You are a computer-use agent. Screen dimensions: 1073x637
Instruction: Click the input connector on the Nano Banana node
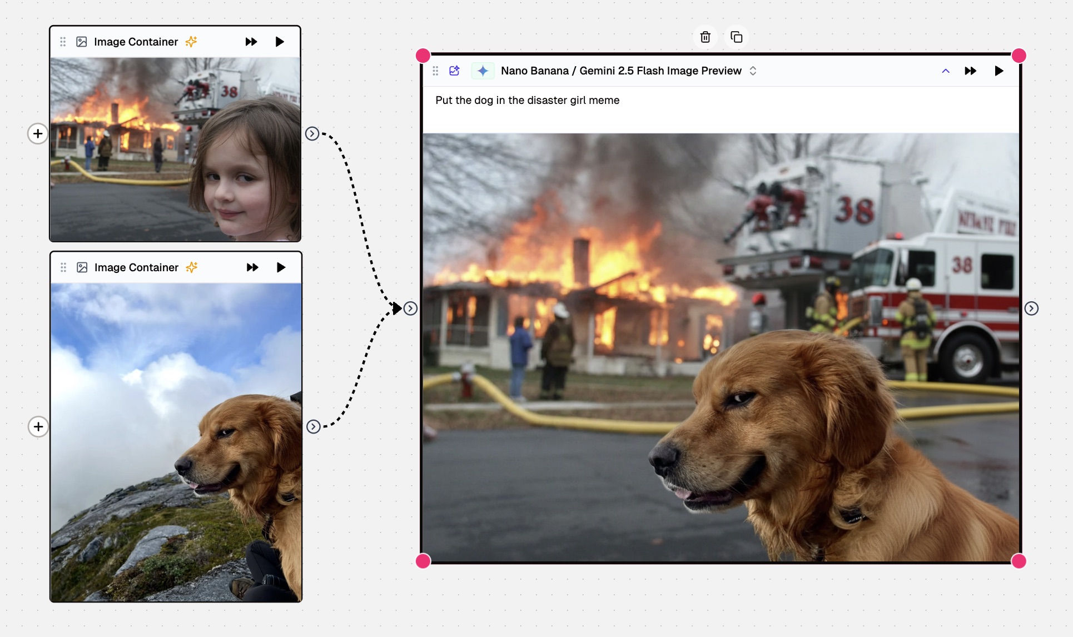point(411,308)
